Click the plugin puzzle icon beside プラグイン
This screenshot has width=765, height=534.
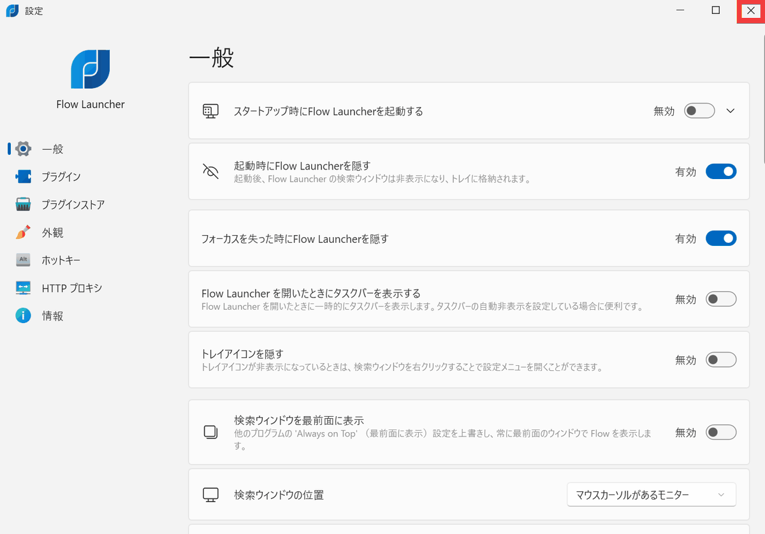(x=23, y=177)
